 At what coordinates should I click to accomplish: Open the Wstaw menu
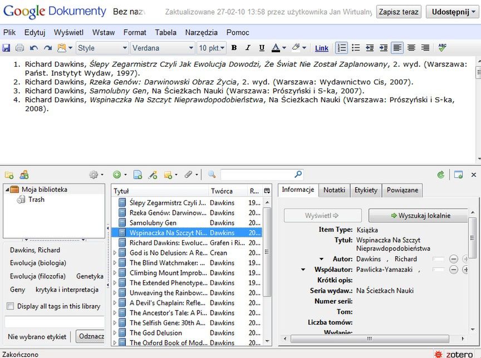(x=104, y=32)
